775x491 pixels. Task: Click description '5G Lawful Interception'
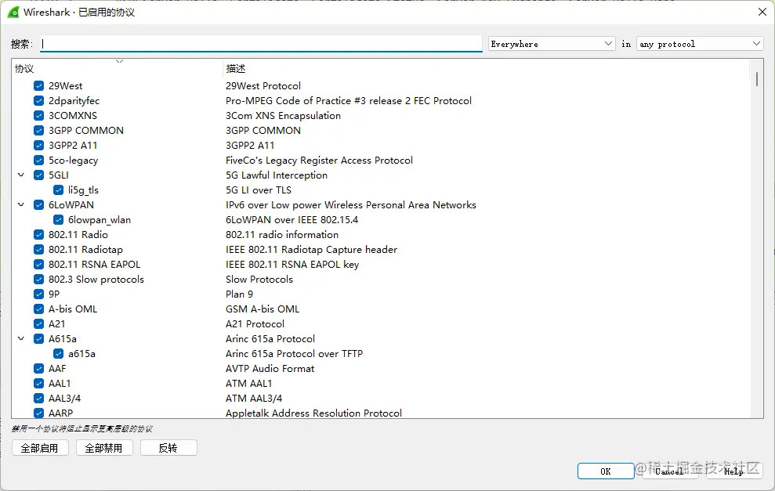(x=277, y=175)
